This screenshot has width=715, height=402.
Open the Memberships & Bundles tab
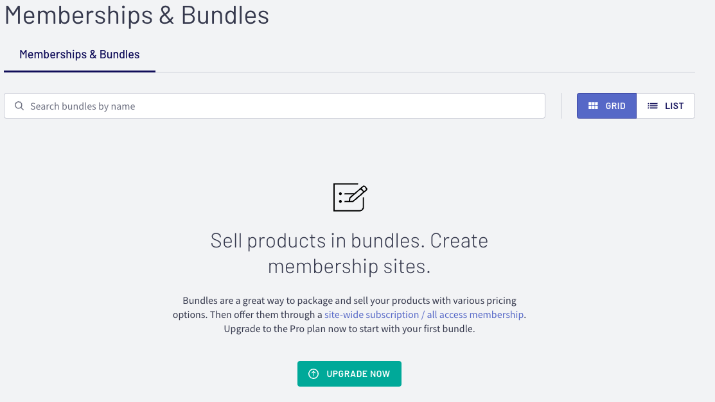point(80,54)
